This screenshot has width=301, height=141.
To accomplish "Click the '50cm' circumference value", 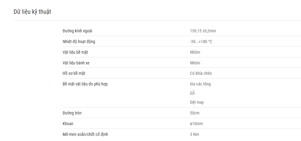I will tap(195, 113).
